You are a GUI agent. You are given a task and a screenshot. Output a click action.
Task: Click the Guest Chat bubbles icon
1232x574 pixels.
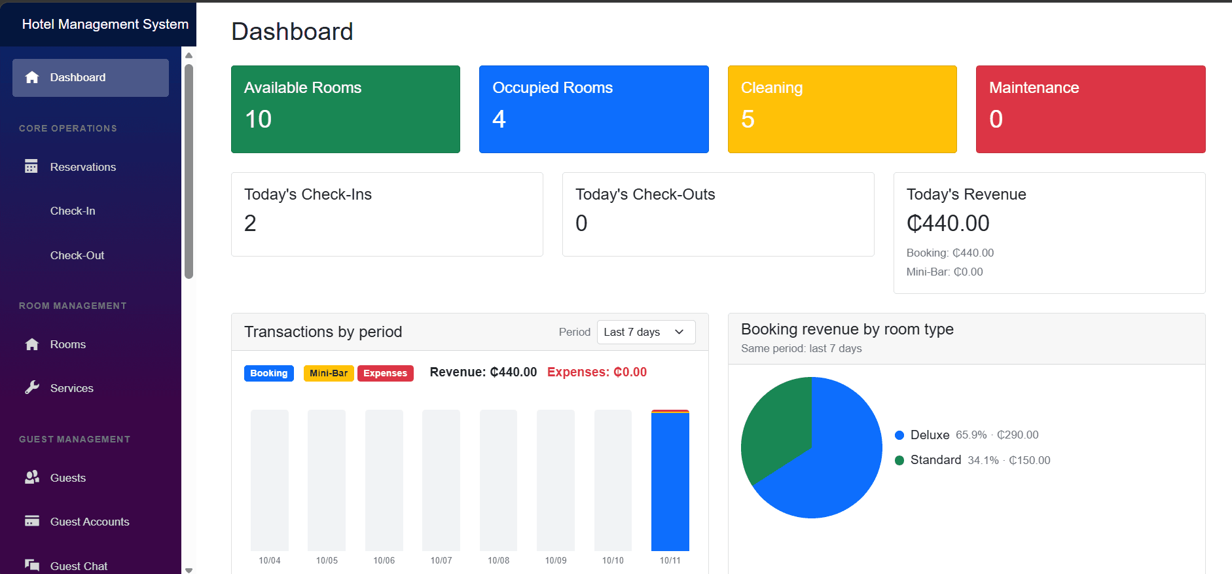(32, 564)
